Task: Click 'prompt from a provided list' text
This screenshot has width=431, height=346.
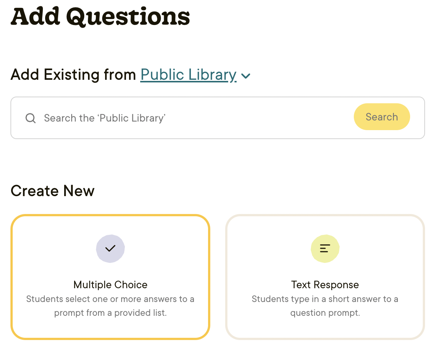Action: point(110,313)
